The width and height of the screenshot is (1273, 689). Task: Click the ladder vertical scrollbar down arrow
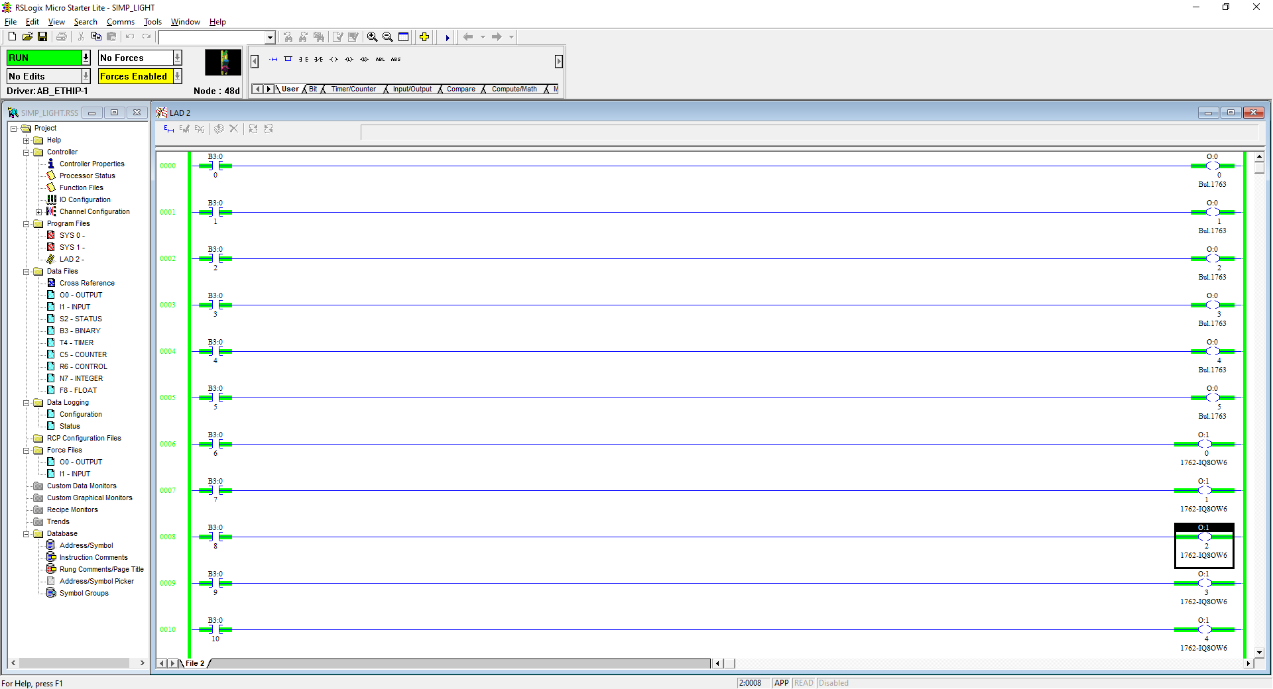tap(1259, 653)
